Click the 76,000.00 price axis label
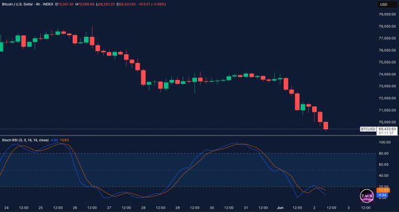 387,50
